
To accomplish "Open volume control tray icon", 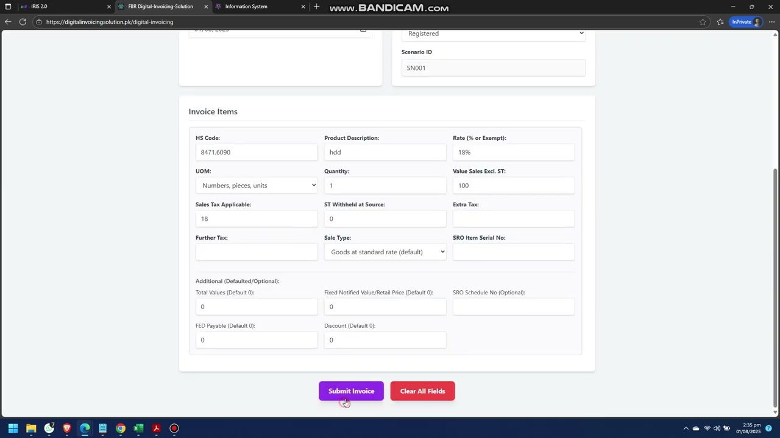I will [x=717, y=428].
